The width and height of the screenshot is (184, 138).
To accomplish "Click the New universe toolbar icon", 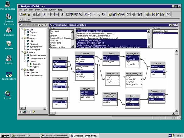I will [21, 14].
